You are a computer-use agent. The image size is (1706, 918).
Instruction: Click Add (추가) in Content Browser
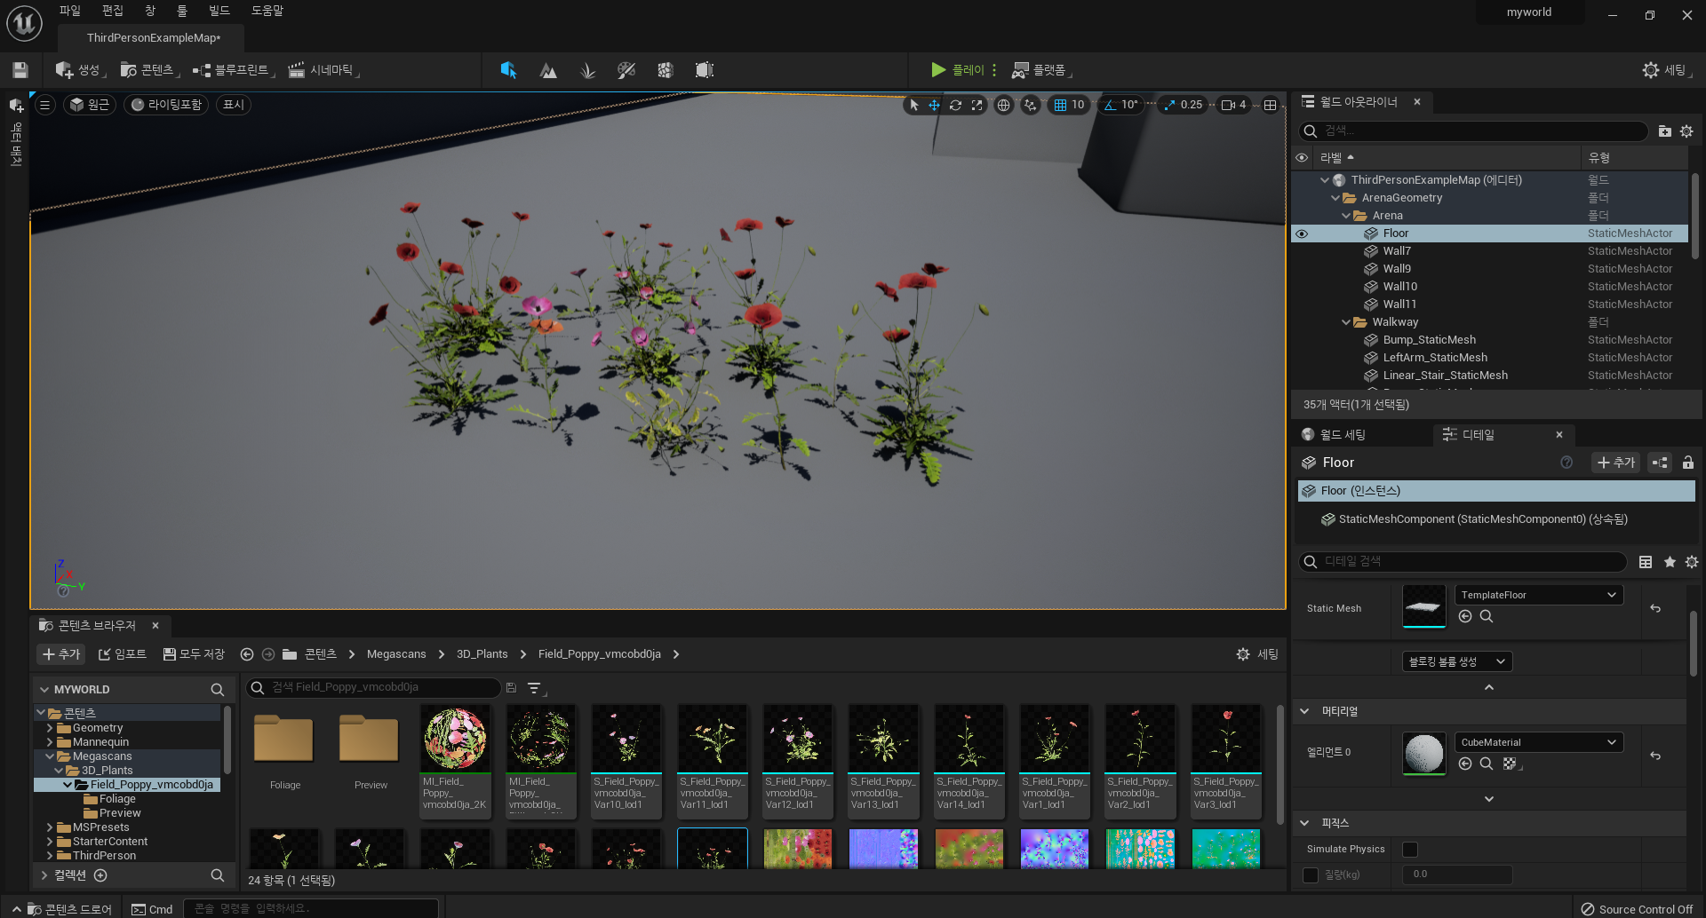(60, 654)
